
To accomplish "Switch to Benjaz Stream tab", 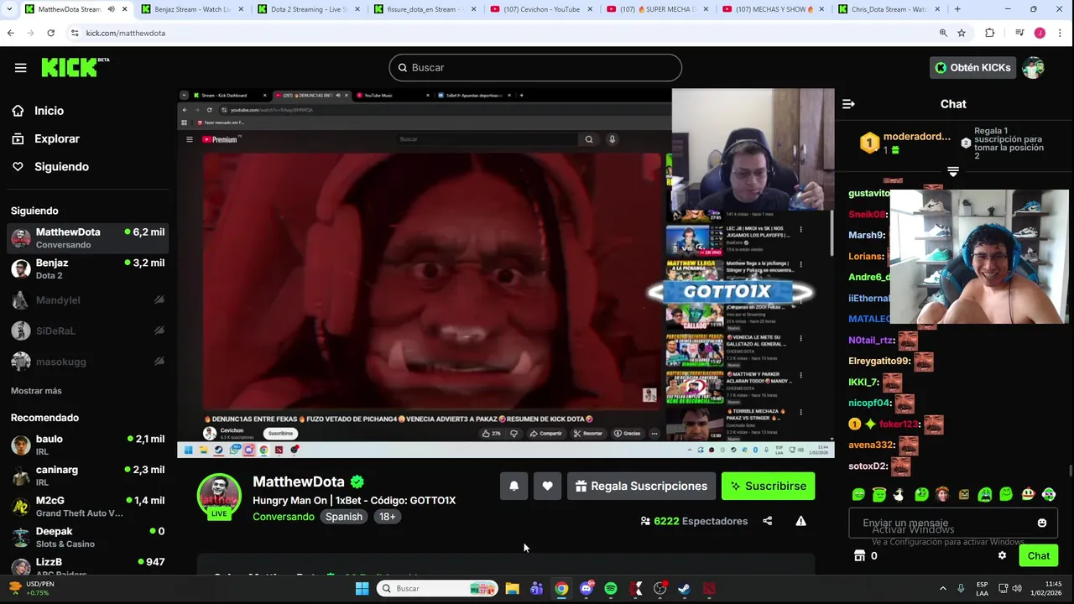I will click(192, 9).
